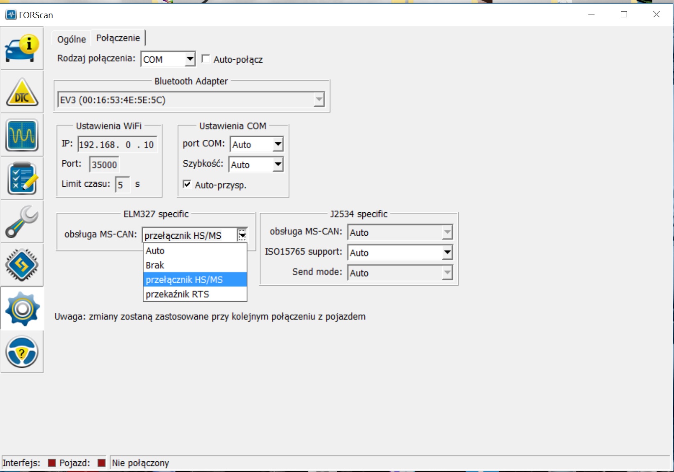The image size is (674, 472).
Task: Expand the port COM dropdown
Action: (278, 144)
